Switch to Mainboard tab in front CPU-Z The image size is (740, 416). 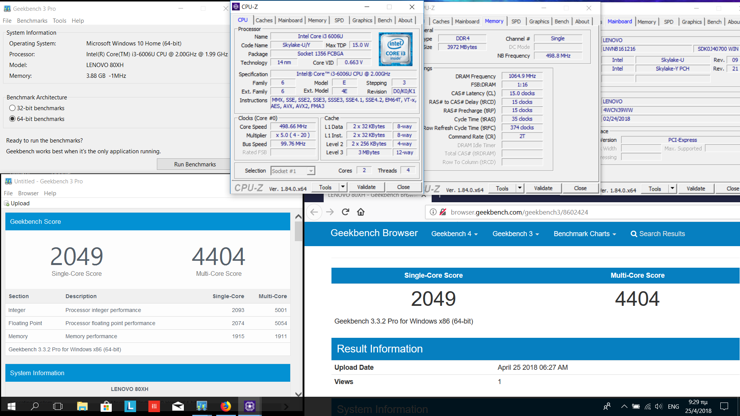click(x=290, y=20)
